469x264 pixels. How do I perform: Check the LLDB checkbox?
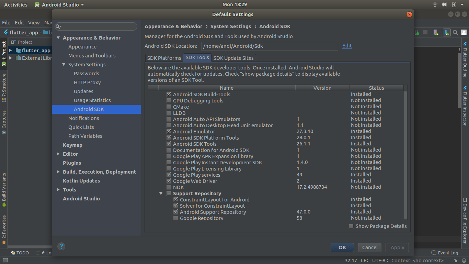(x=169, y=113)
